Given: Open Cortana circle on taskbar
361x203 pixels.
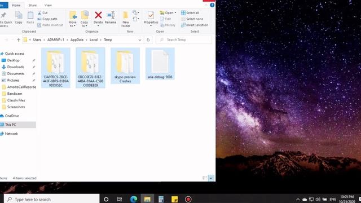Looking at the screenshot, I should (x=106, y=199).
